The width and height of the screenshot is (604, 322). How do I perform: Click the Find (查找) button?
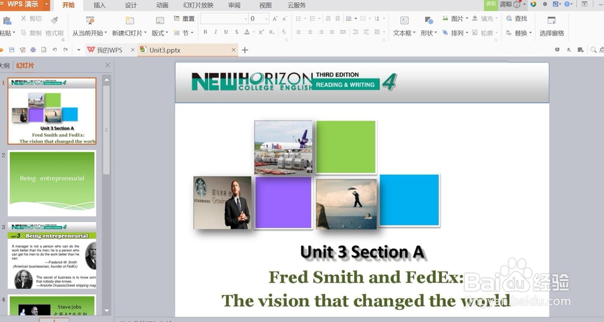coord(516,19)
